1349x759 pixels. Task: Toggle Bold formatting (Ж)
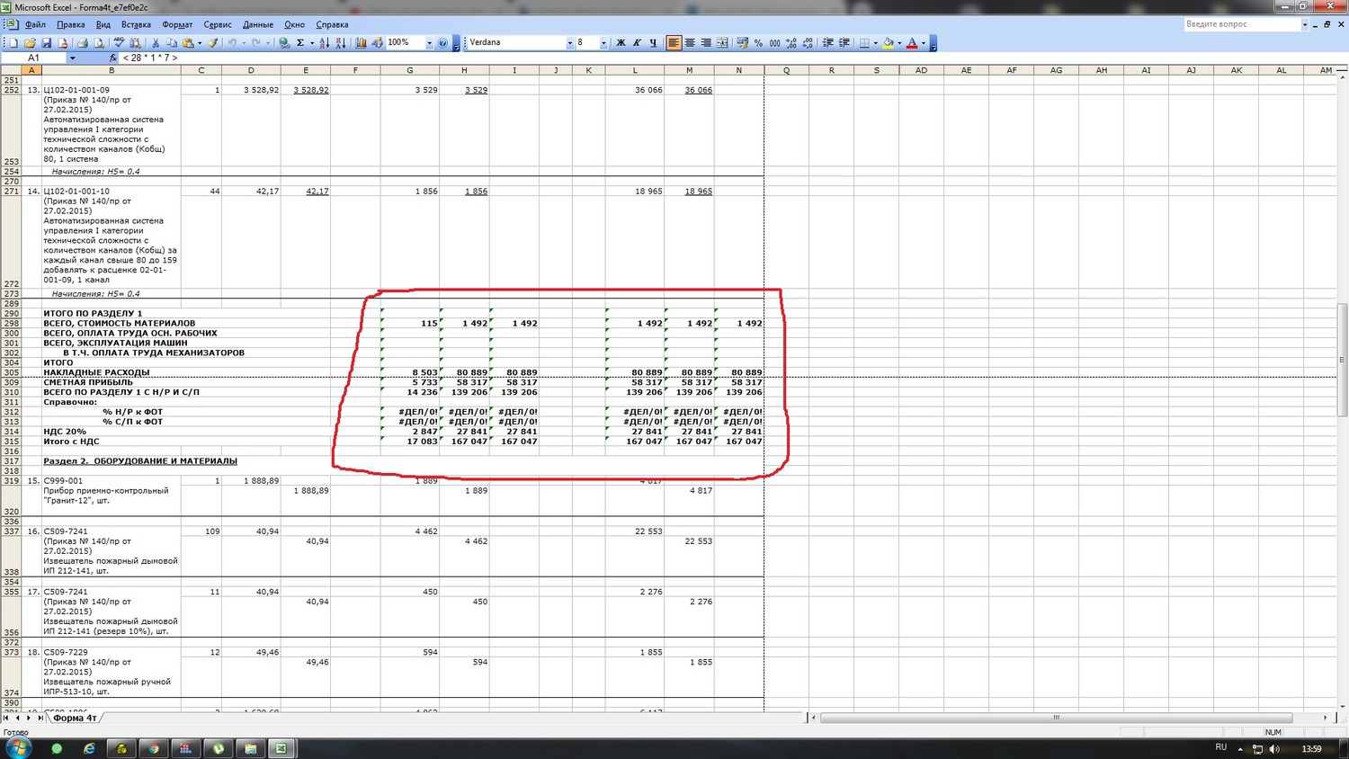tap(621, 42)
